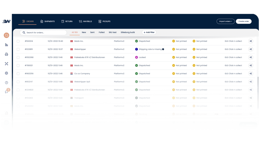Switch to the Return tab

click(x=67, y=21)
